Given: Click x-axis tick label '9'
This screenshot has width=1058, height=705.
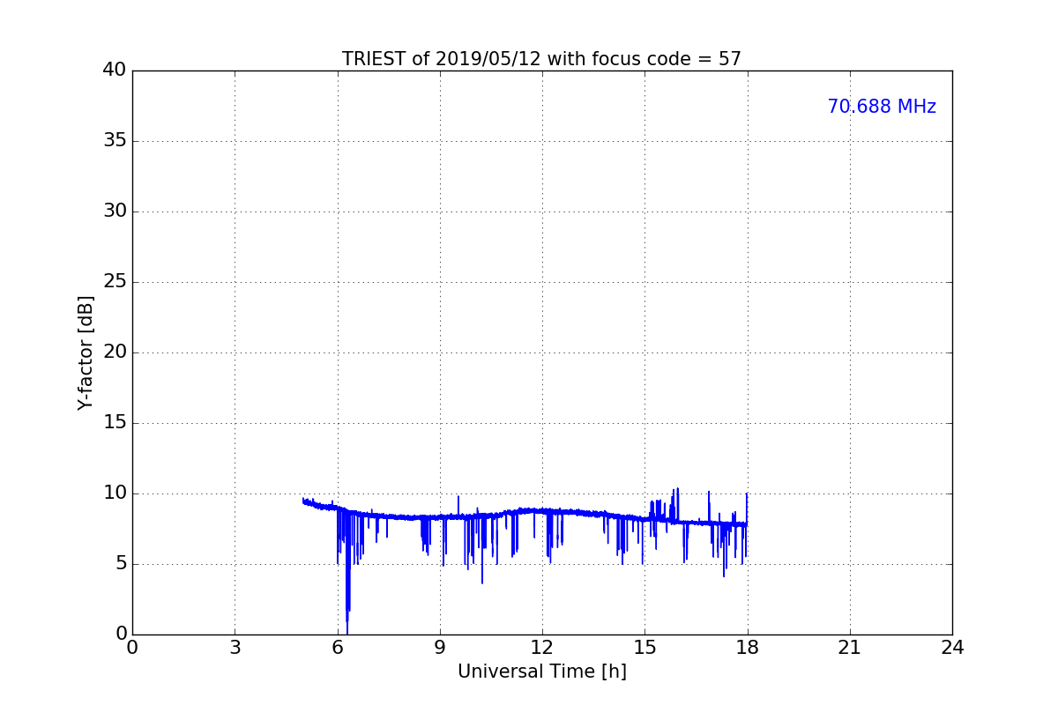Looking at the screenshot, I should click(440, 648).
